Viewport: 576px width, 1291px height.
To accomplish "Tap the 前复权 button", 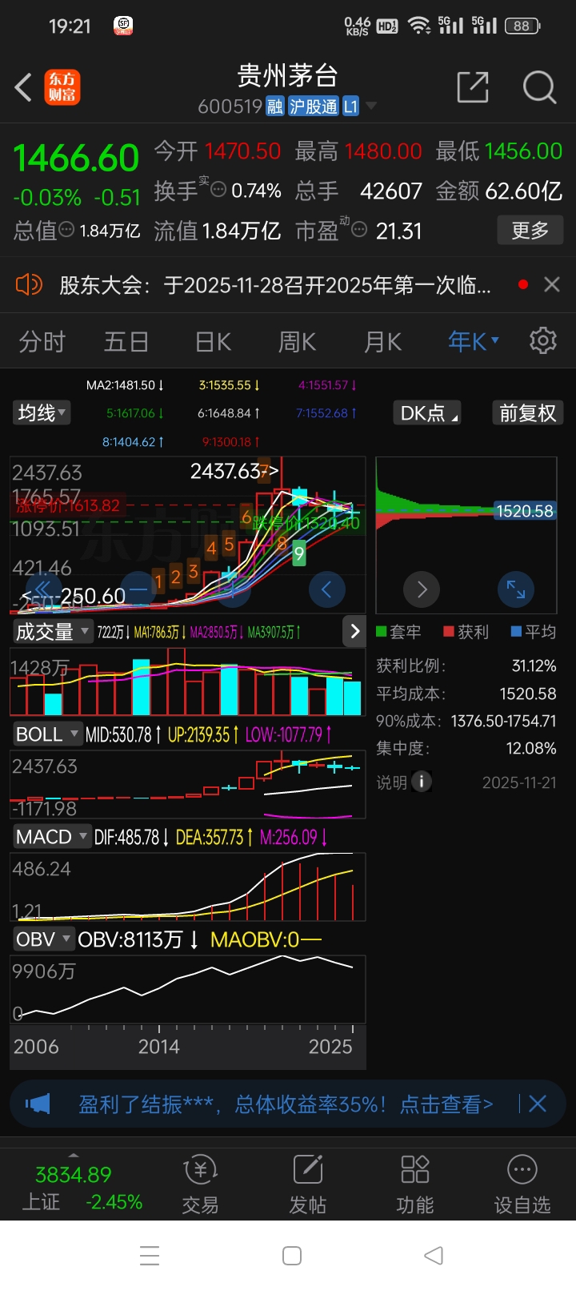I will 527,412.
